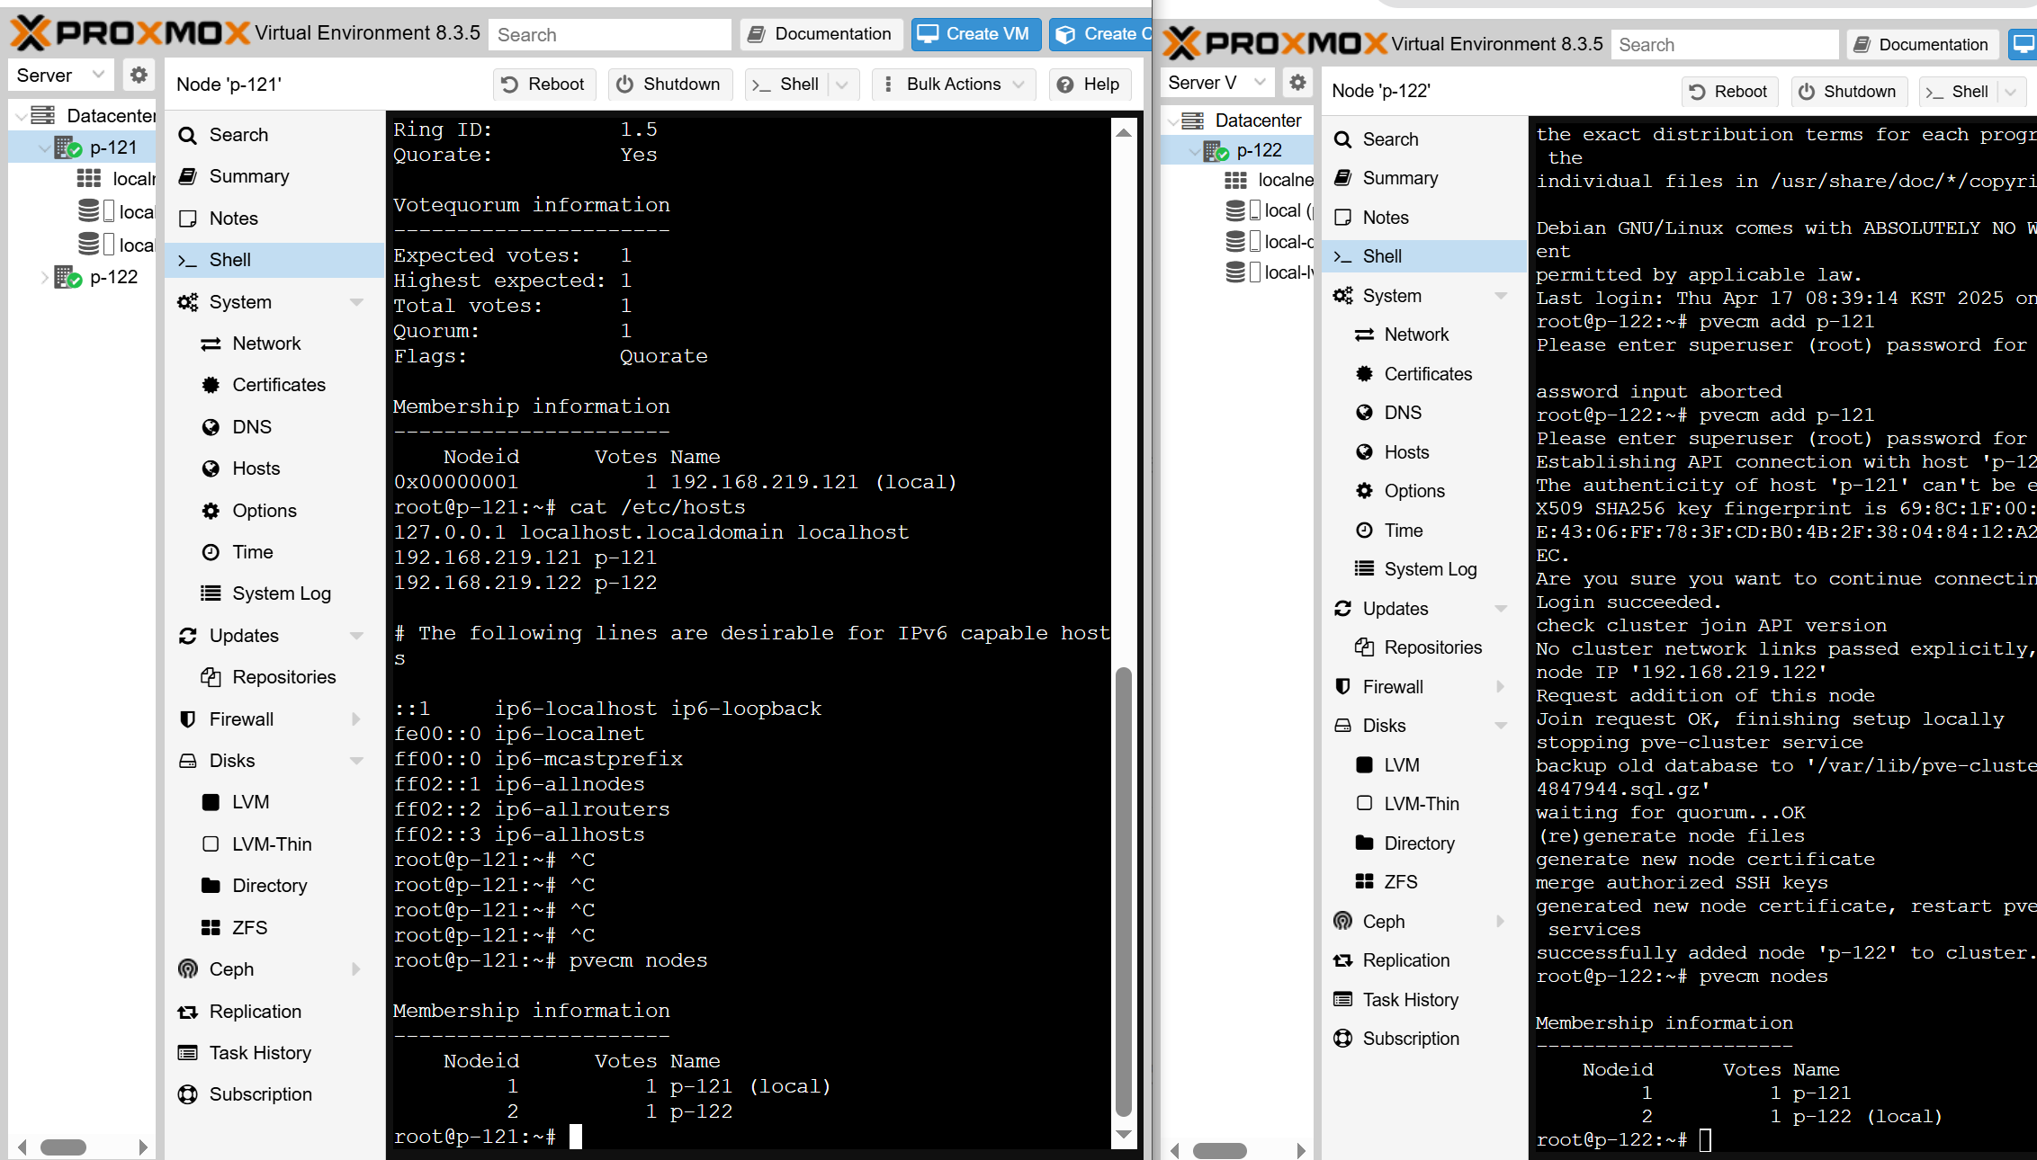Image resolution: width=2037 pixels, height=1160 pixels.
Task: Click the ZFS grid icon in p-121 menu
Action: click(x=211, y=927)
